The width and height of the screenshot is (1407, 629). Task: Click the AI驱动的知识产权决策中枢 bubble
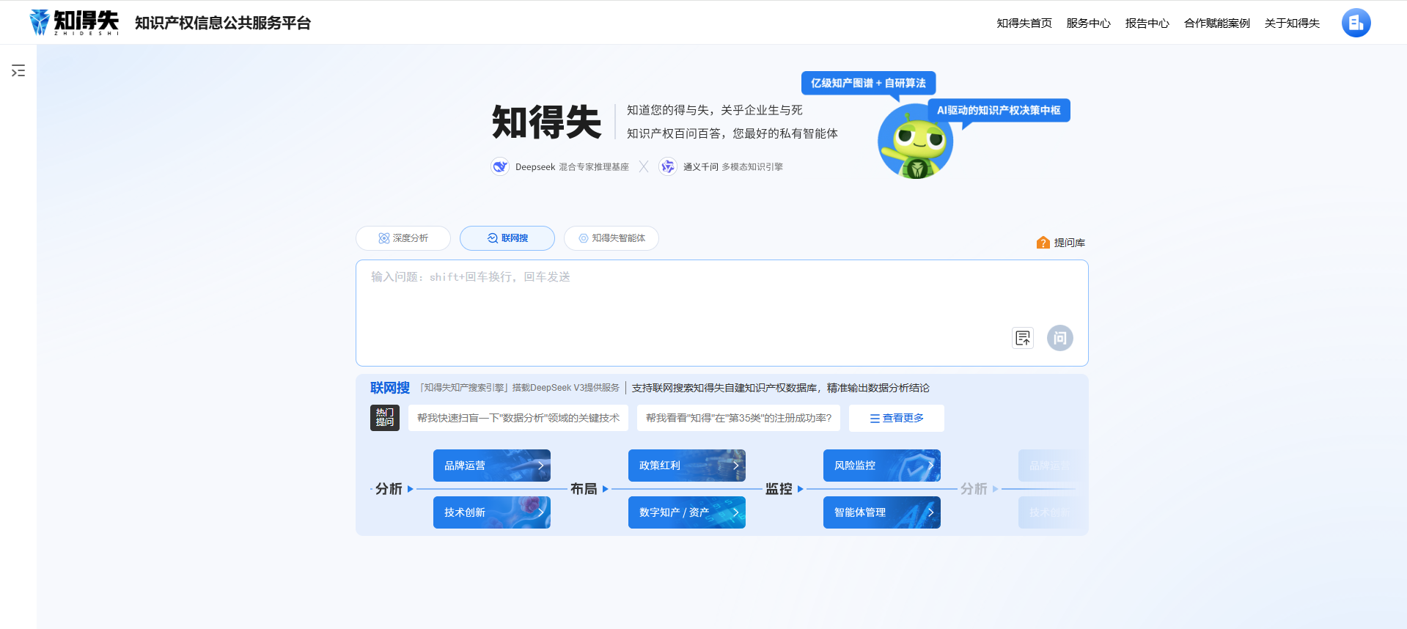[999, 110]
